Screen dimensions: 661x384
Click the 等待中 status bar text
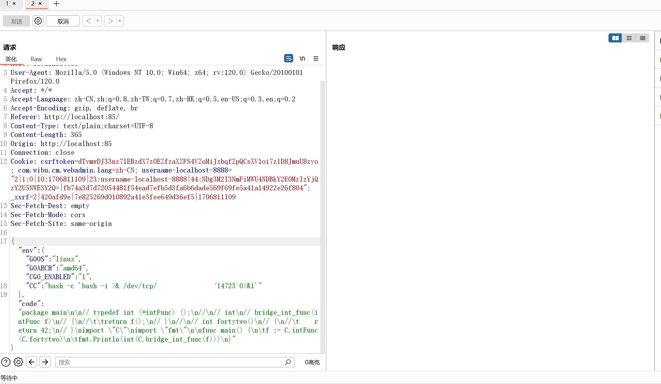[9, 378]
